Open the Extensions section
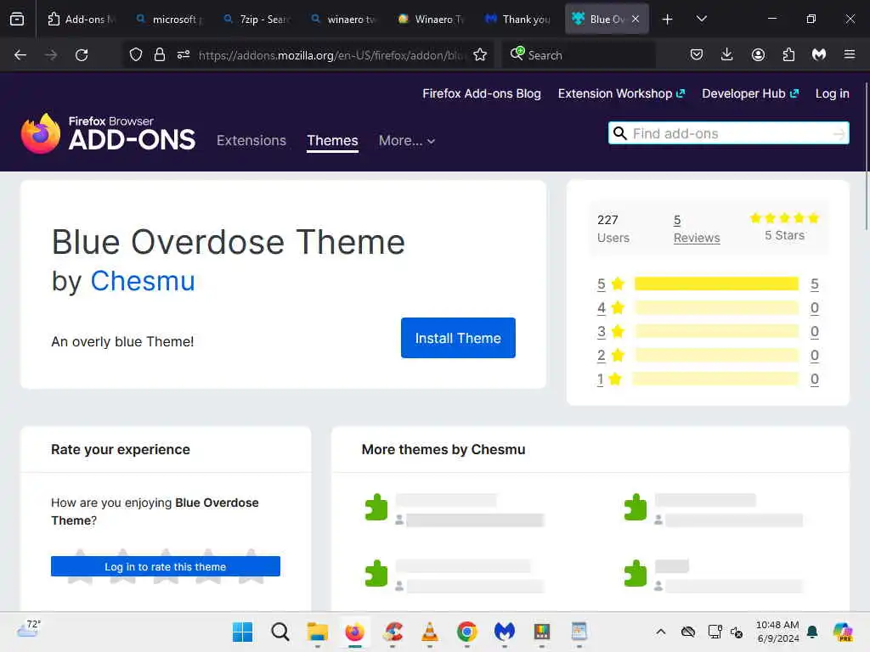 coord(251,140)
